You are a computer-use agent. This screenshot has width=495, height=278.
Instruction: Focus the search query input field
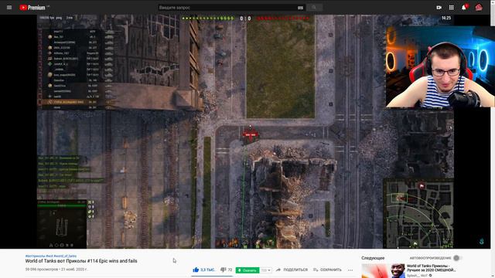(x=227, y=8)
